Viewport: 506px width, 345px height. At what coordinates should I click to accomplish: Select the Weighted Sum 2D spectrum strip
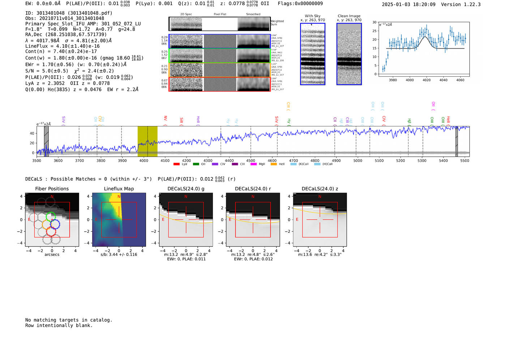coord(219,24)
